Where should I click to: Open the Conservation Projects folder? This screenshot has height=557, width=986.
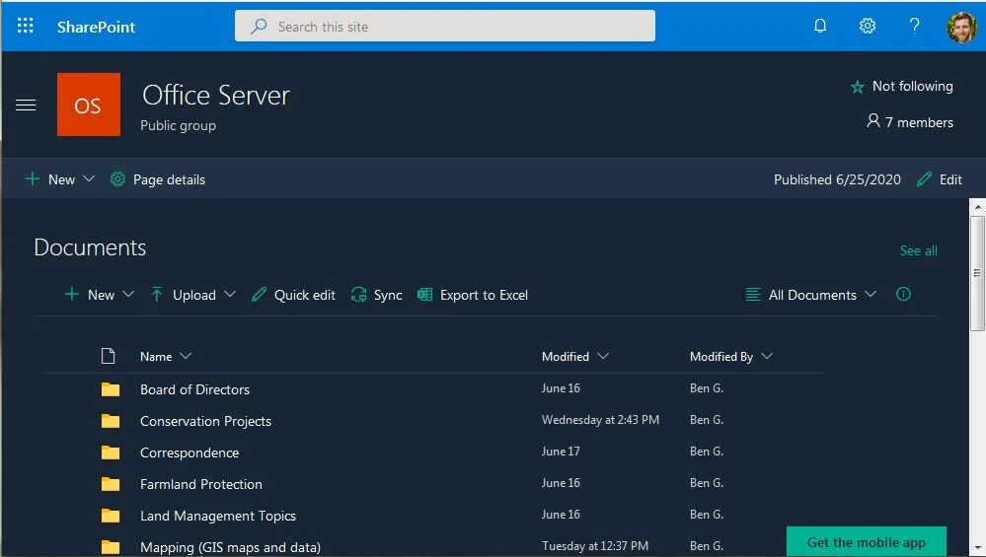(x=205, y=421)
